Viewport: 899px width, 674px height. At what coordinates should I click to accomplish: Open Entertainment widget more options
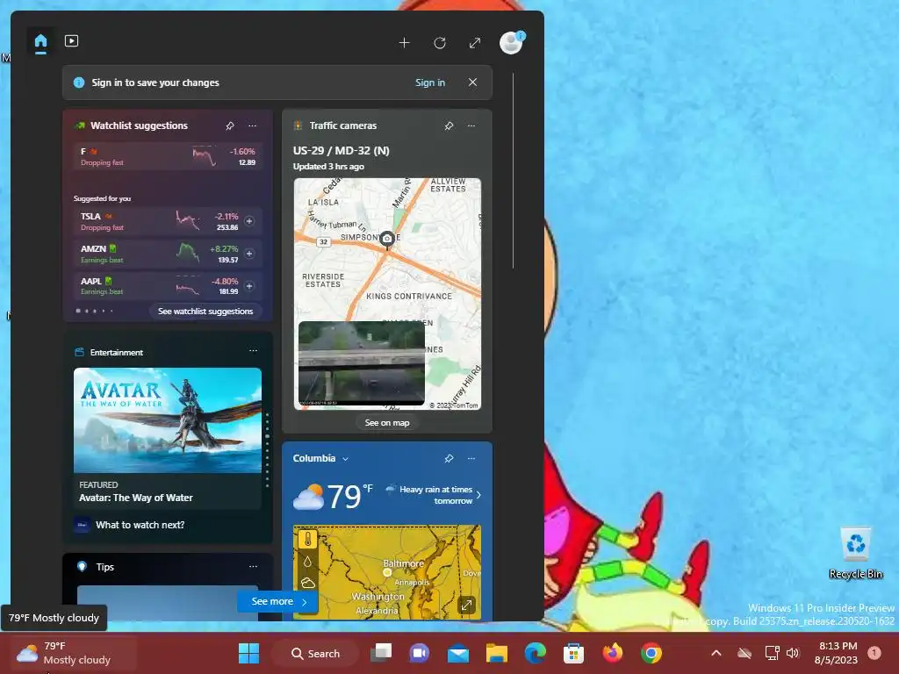click(253, 351)
